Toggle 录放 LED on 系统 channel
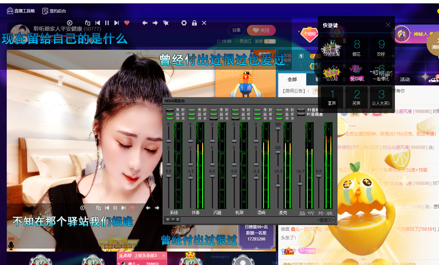The height and width of the screenshot is (265, 439). click(x=170, y=110)
